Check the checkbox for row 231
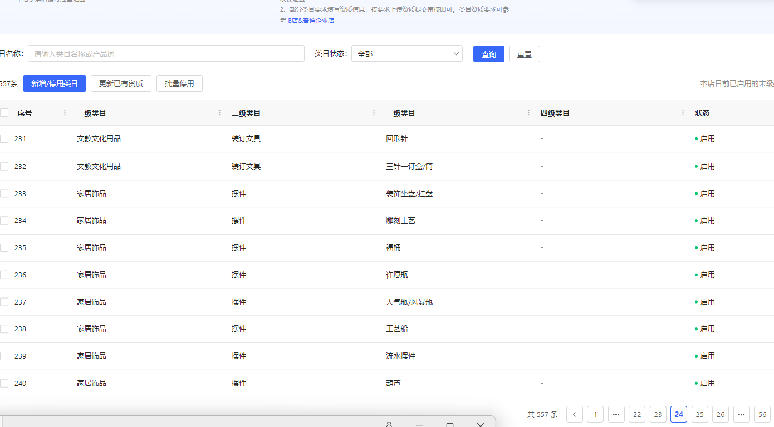This screenshot has height=427, width=774. coord(4,139)
